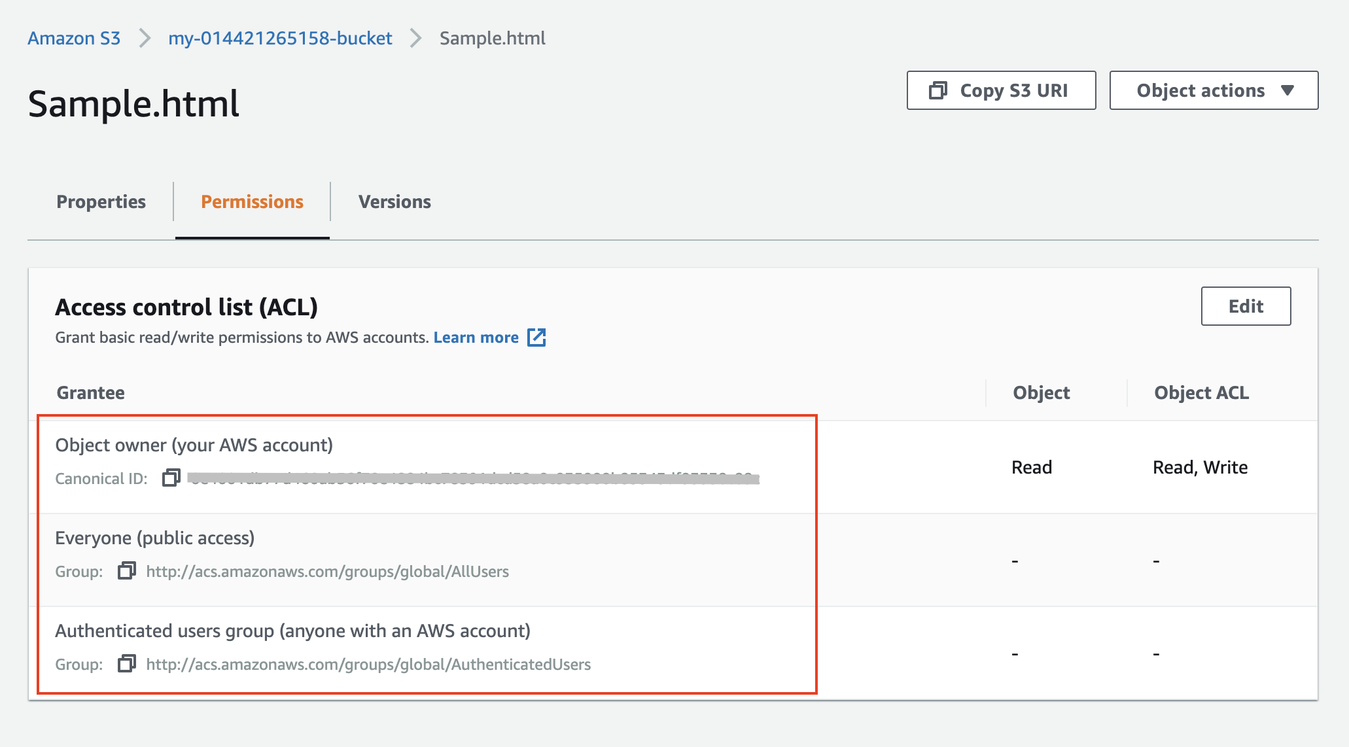The width and height of the screenshot is (1349, 747).
Task: Click the Object ACL column header
Action: coord(1201,392)
